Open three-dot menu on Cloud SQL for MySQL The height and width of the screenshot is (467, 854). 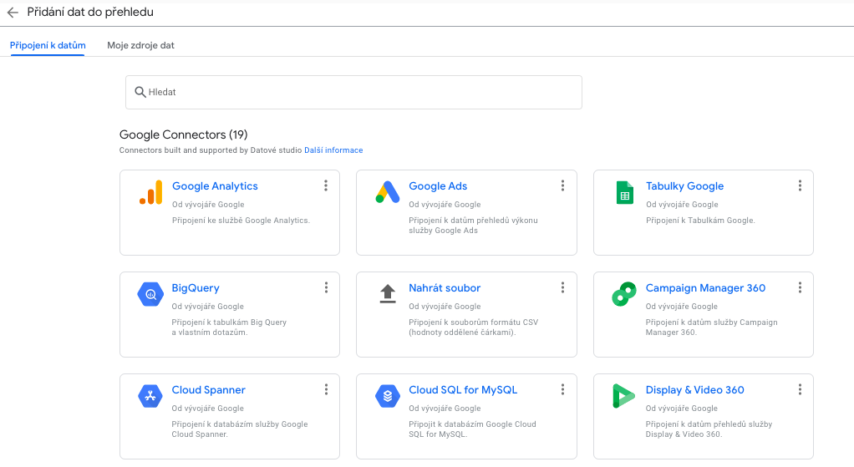(562, 389)
